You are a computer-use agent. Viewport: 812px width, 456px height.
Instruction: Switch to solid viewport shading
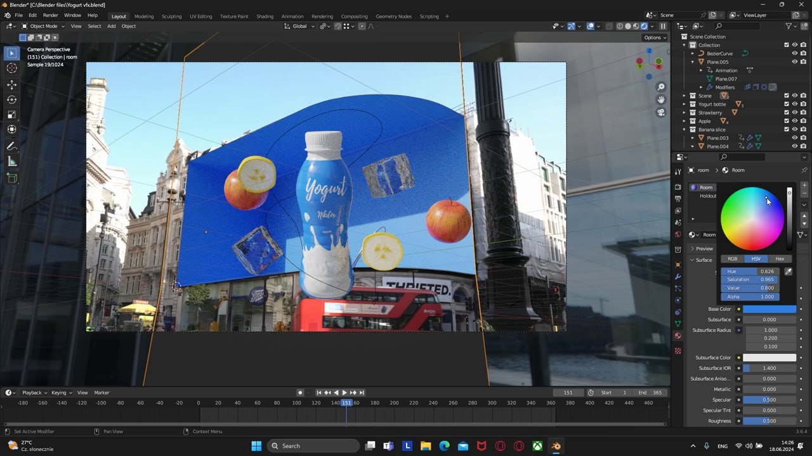(x=627, y=26)
